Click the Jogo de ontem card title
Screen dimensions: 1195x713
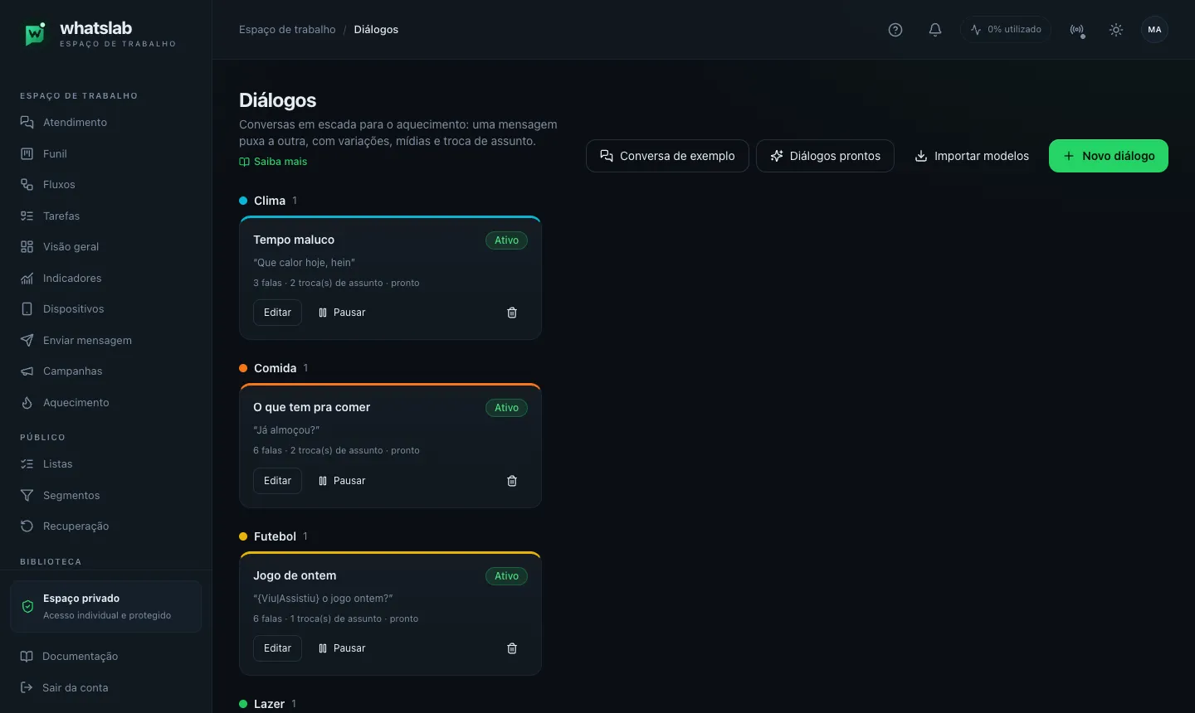pyautogui.click(x=295, y=575)
